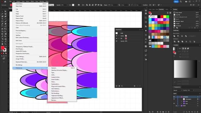
Task: Show swatches in list view
Action: point(168,13)
